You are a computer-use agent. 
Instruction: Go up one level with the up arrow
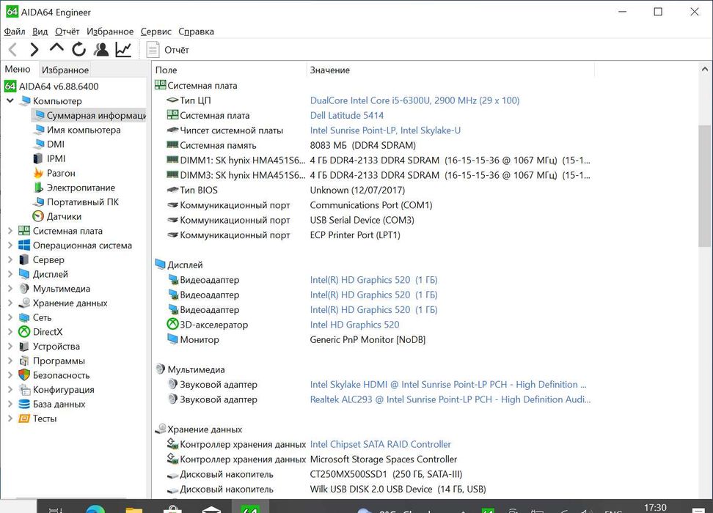coord(56,48)
